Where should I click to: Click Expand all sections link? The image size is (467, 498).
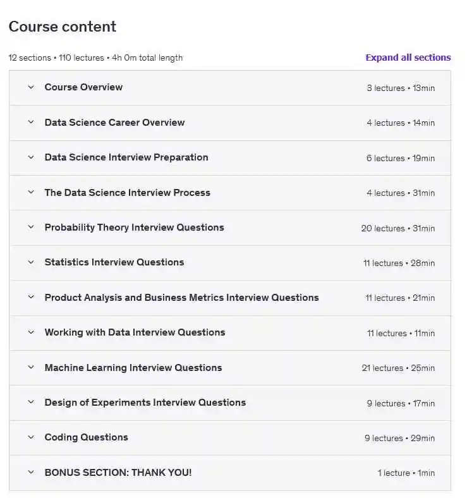[x=408, y=58]
